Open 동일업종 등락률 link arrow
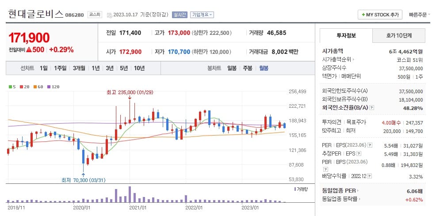The height and width of the screenshot is (216, 432). (x=360, y=199)
